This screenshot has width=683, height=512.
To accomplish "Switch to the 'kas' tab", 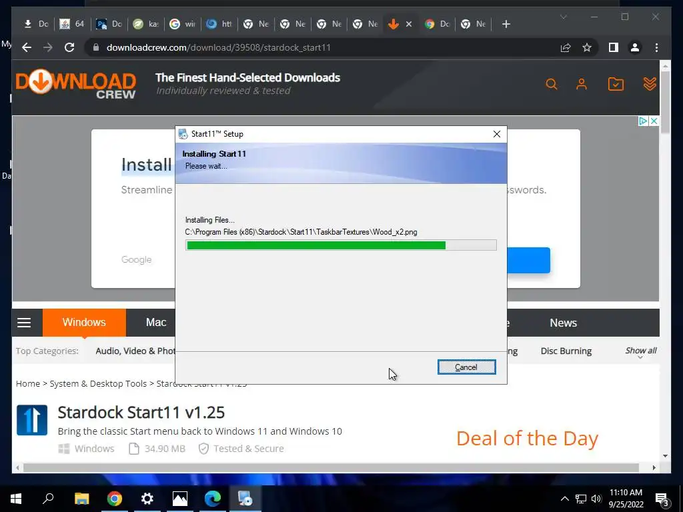I will click(146, 24).
